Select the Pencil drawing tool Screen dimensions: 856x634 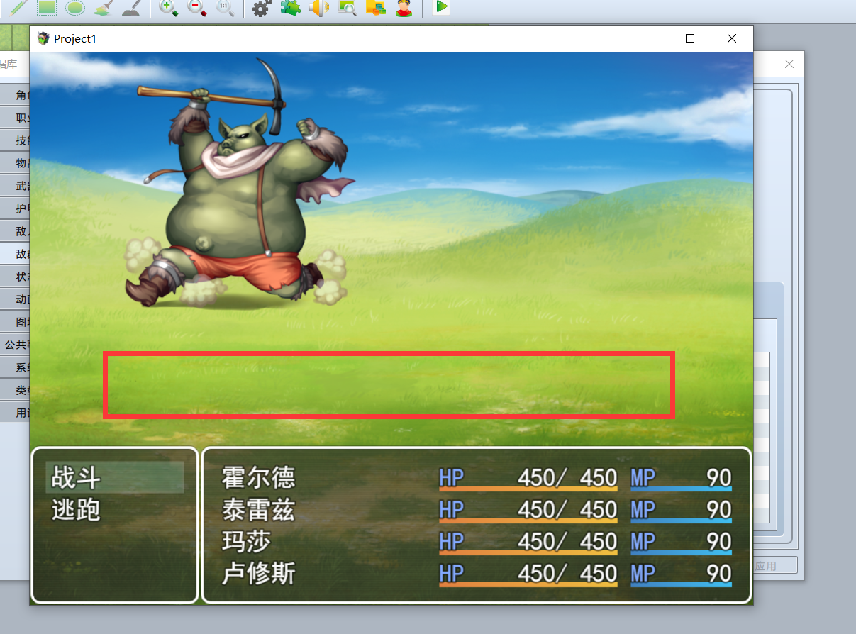(x=19, y=8)
